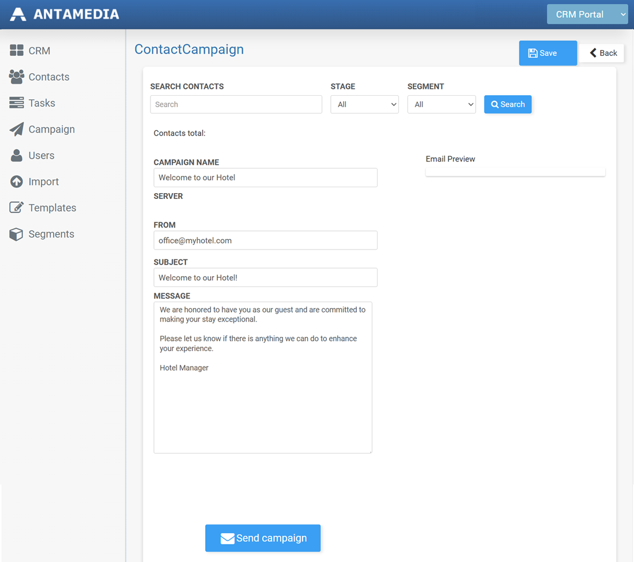
Task: Open Tasks from the sidebar
Action: [41, 103]
